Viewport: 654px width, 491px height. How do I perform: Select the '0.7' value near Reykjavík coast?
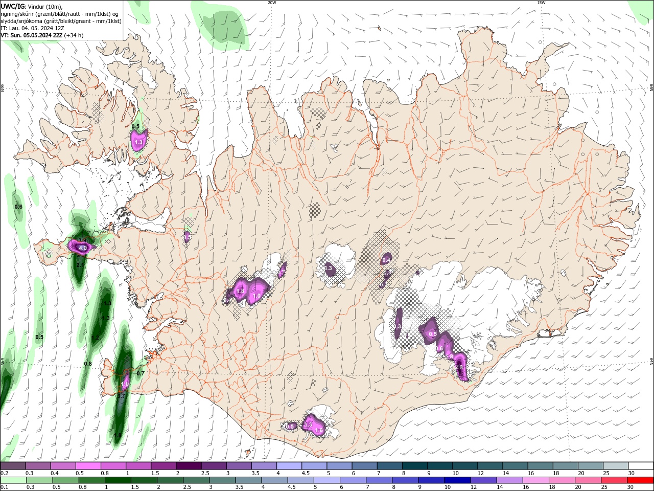[x=141, y=373]
